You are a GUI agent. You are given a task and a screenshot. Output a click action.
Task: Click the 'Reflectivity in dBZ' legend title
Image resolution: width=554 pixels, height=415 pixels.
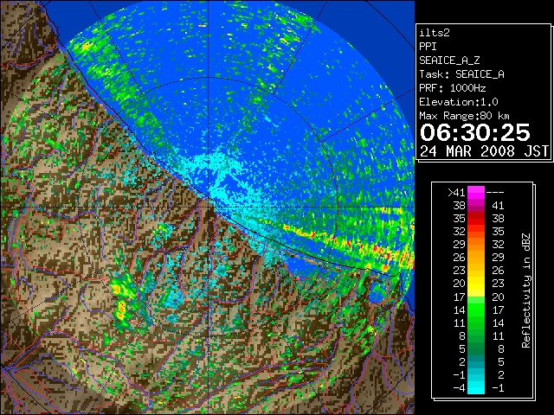pos(526,290)
